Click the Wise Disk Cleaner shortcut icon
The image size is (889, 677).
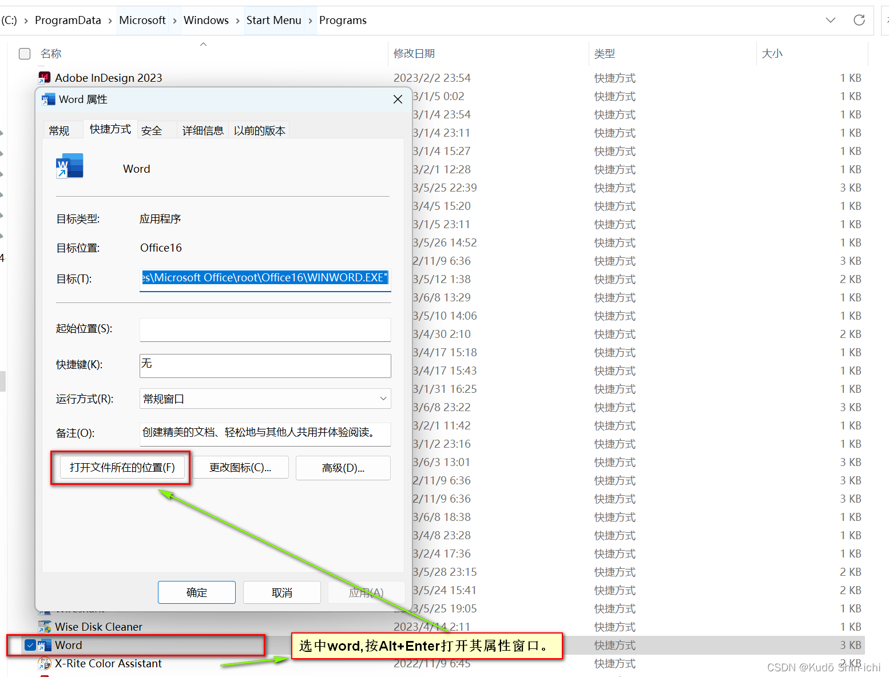point(44,627)
